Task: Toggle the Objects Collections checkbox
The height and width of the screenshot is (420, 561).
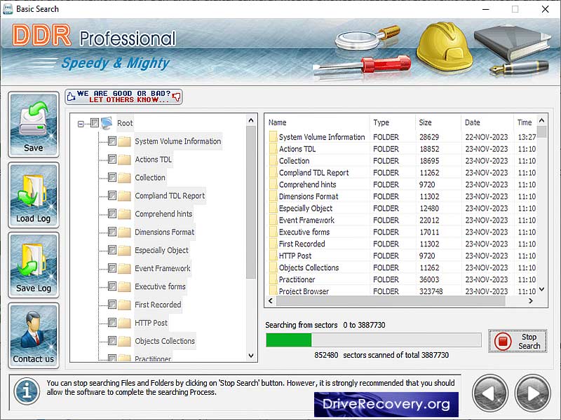Action: 112,341
